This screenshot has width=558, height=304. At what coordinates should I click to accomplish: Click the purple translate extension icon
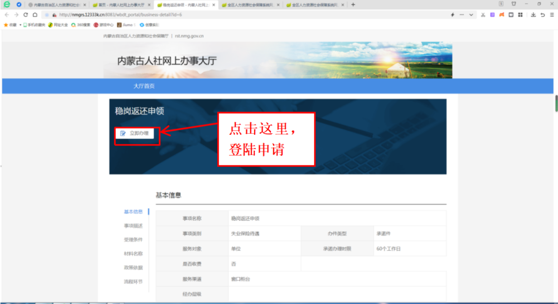coord(492,15)
